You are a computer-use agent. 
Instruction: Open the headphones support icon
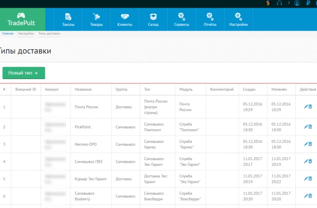(x=279, y=3)
